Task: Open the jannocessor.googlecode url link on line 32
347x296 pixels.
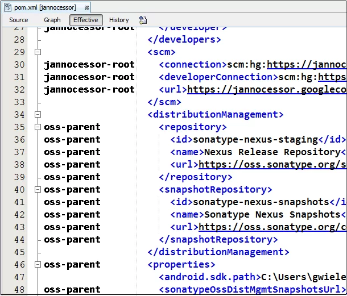Action: pyautogui.click(x=267, y=90)
